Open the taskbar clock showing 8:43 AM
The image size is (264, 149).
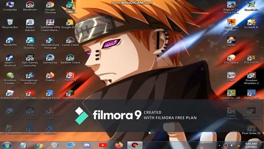pos(251,145)
